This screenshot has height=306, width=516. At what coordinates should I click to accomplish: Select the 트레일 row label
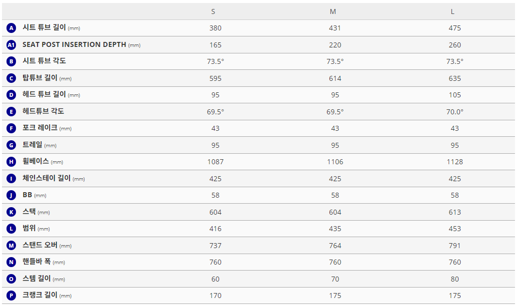(x=32, y=145)
